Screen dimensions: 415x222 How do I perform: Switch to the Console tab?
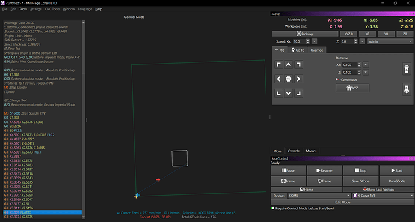click(294, 151)
